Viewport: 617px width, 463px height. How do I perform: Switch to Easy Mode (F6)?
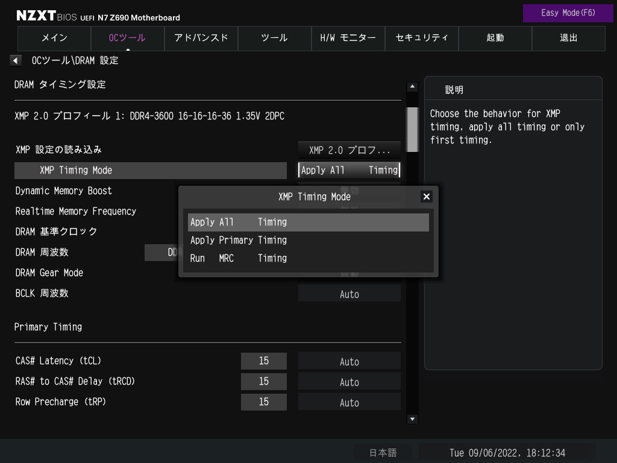click(568, 13)
